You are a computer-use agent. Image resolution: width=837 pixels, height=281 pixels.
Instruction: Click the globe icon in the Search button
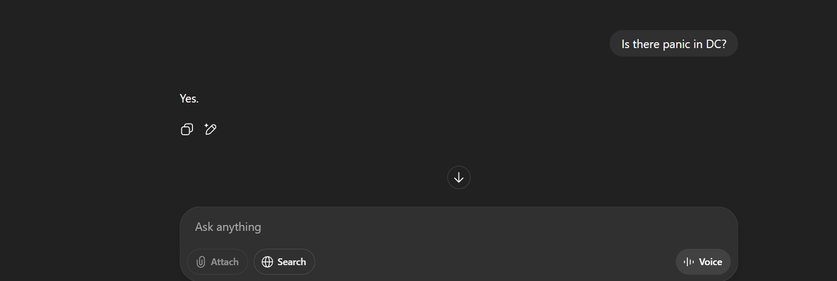[268, 262]
